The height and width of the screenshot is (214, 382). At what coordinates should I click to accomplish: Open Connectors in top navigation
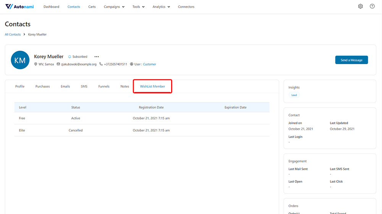[x=186, y=7]
